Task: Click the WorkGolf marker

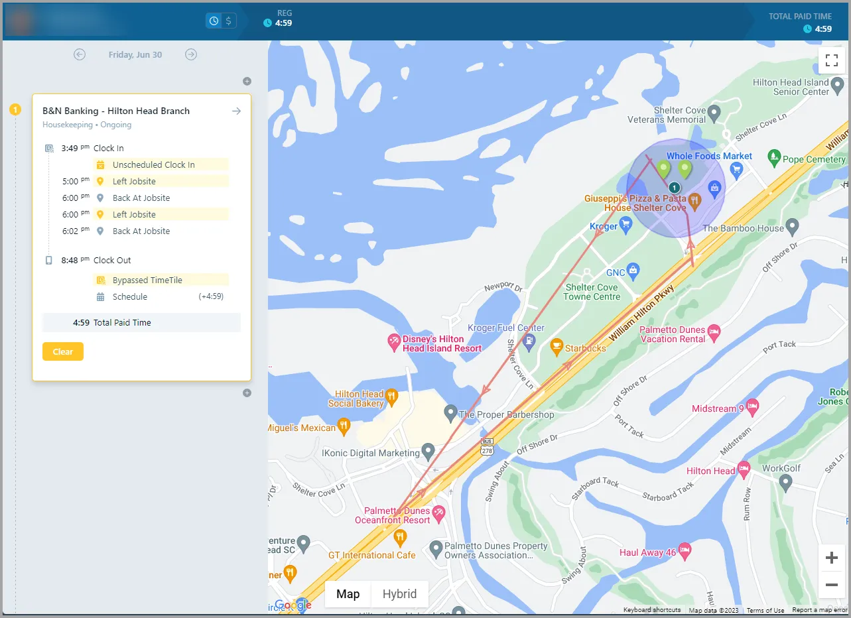Action: point(785,483)
